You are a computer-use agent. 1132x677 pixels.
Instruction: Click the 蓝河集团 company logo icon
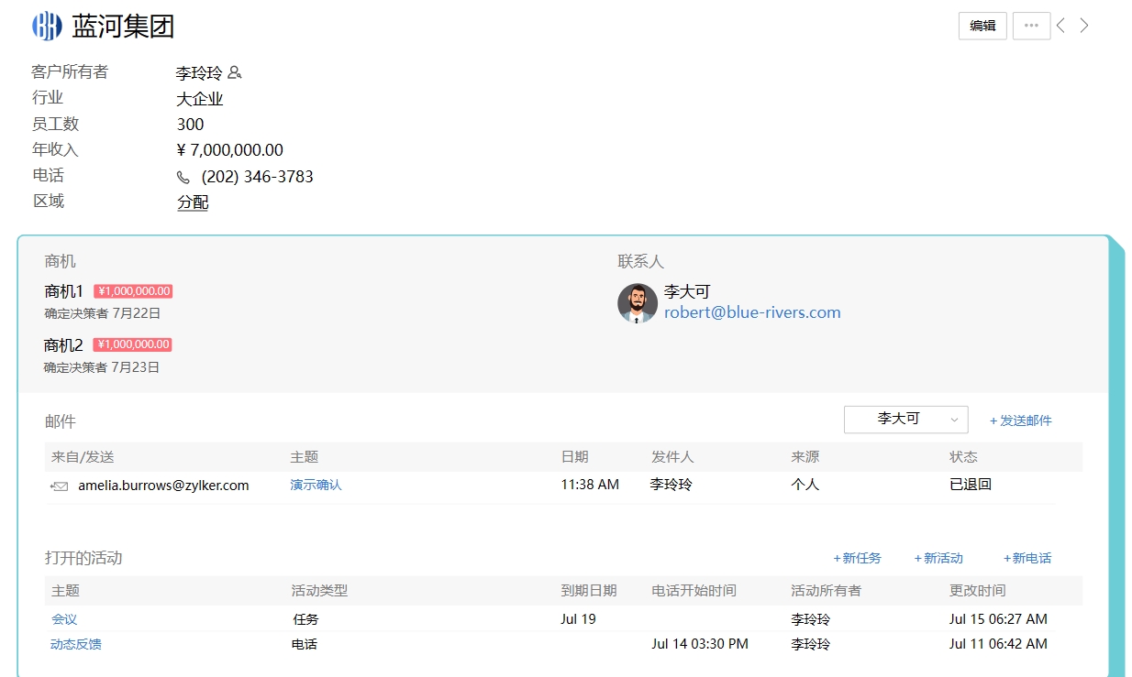coord(47,26)
